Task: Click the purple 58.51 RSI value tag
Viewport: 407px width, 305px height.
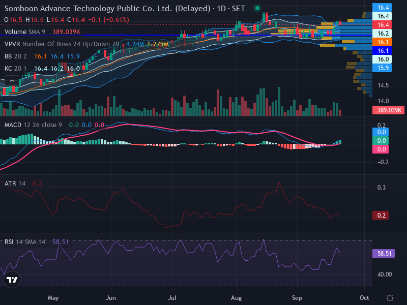Action: click(x=384, y=253)
